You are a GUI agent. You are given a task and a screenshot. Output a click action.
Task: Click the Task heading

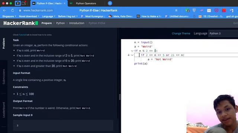pyautogui.click(x=16, y=40)
